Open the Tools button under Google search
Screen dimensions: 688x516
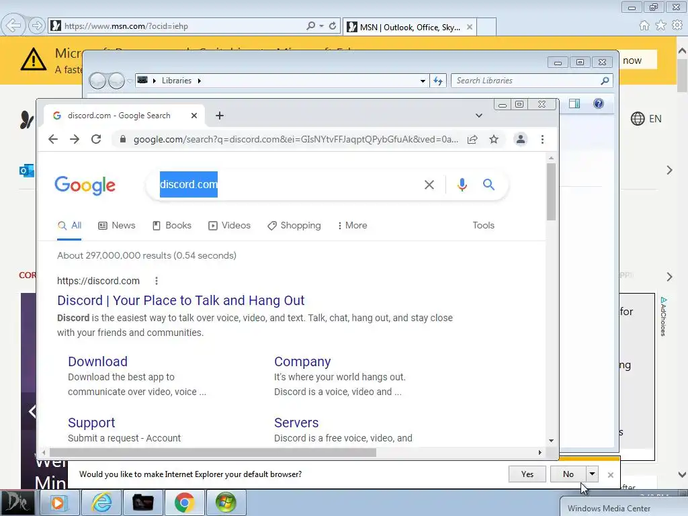[x=483, y=226]
